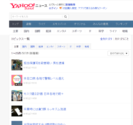Click thumbnail of 担当保護司 arrest story
Image resolution: width=133 pixels, height=125 pixels.
[17, 65]
